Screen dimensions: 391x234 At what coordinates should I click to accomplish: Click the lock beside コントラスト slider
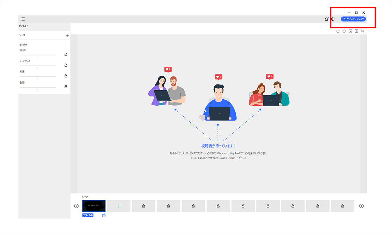point(66,65)
